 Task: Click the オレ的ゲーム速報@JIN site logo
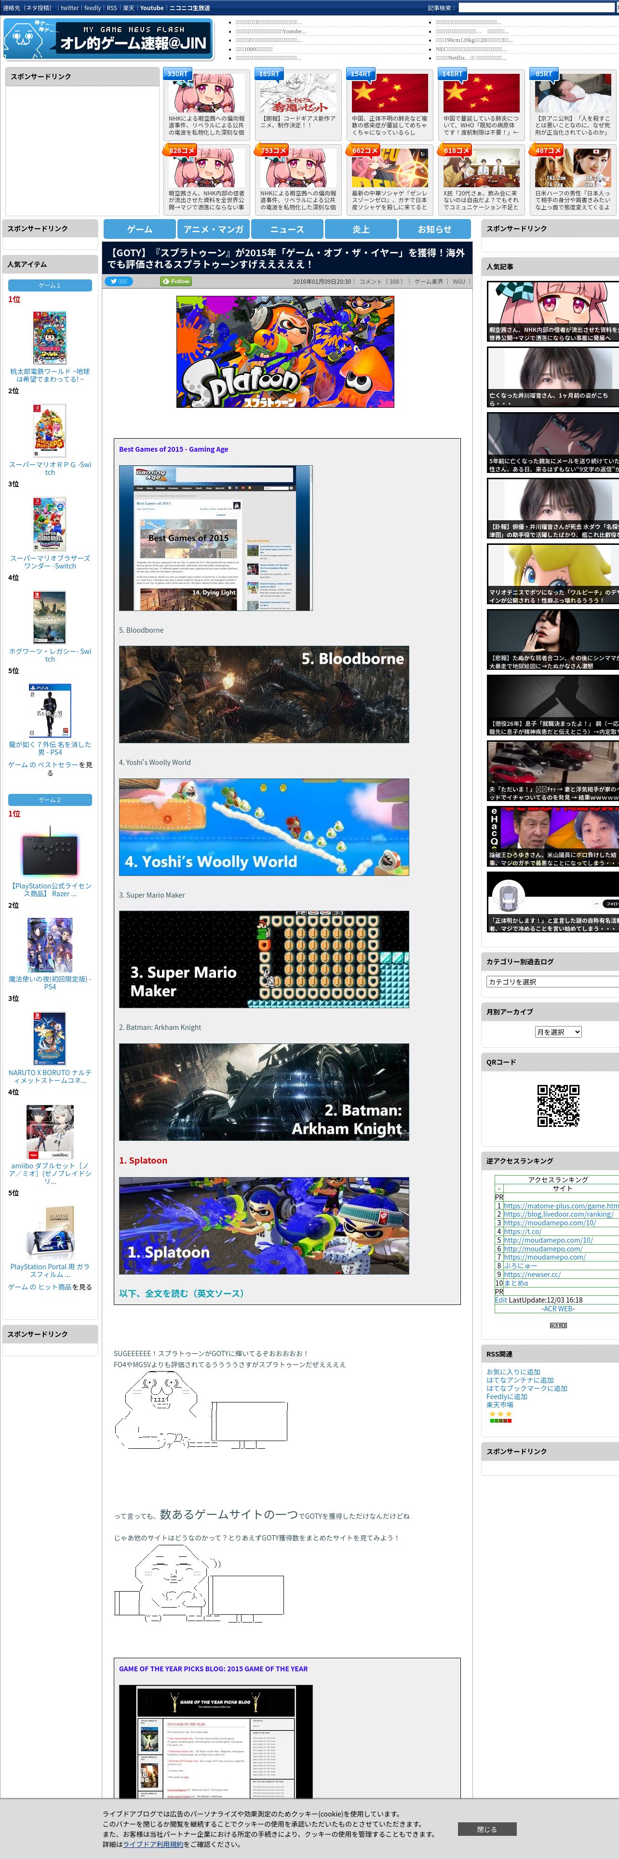tap(108, 39)
